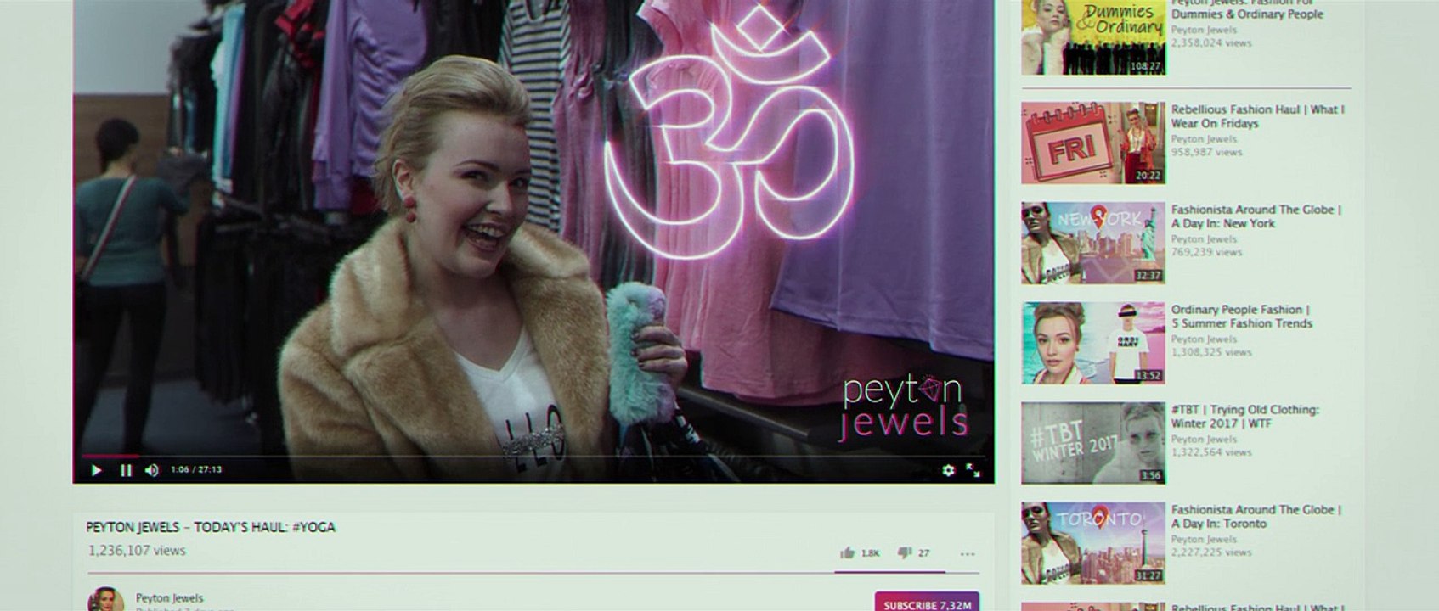
Task: Open video settings gear icon
Action: pyautogui.click(x=948, y=470)
